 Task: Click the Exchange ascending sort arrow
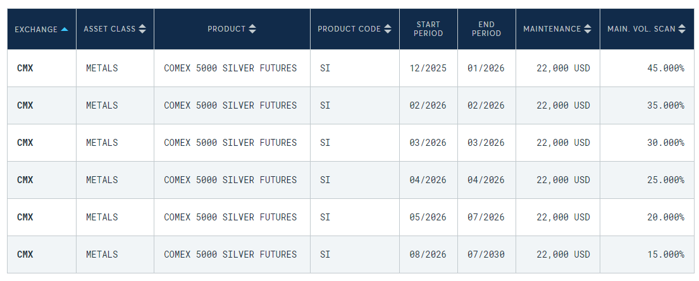tap(65, 29)
